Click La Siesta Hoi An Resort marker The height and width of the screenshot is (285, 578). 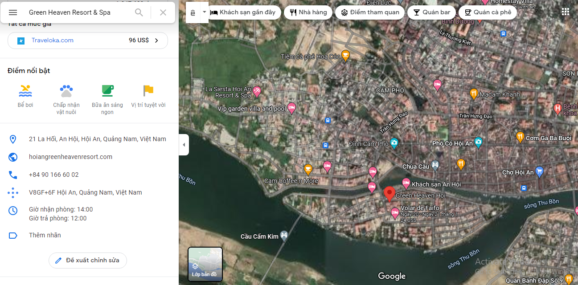[257, 92]
